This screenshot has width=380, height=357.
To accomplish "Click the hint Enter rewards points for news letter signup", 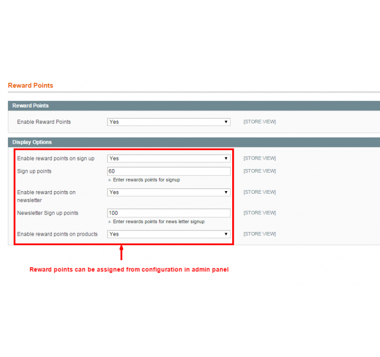I will pyautogui.click(x=159, y=222).
